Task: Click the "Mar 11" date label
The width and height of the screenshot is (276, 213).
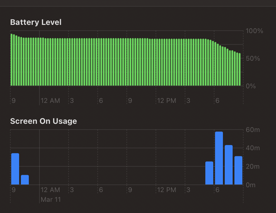Action: pos(51,200)
